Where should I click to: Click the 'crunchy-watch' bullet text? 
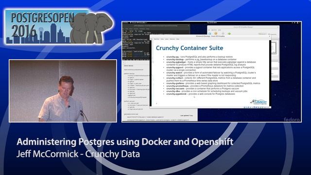click(174, 73)
